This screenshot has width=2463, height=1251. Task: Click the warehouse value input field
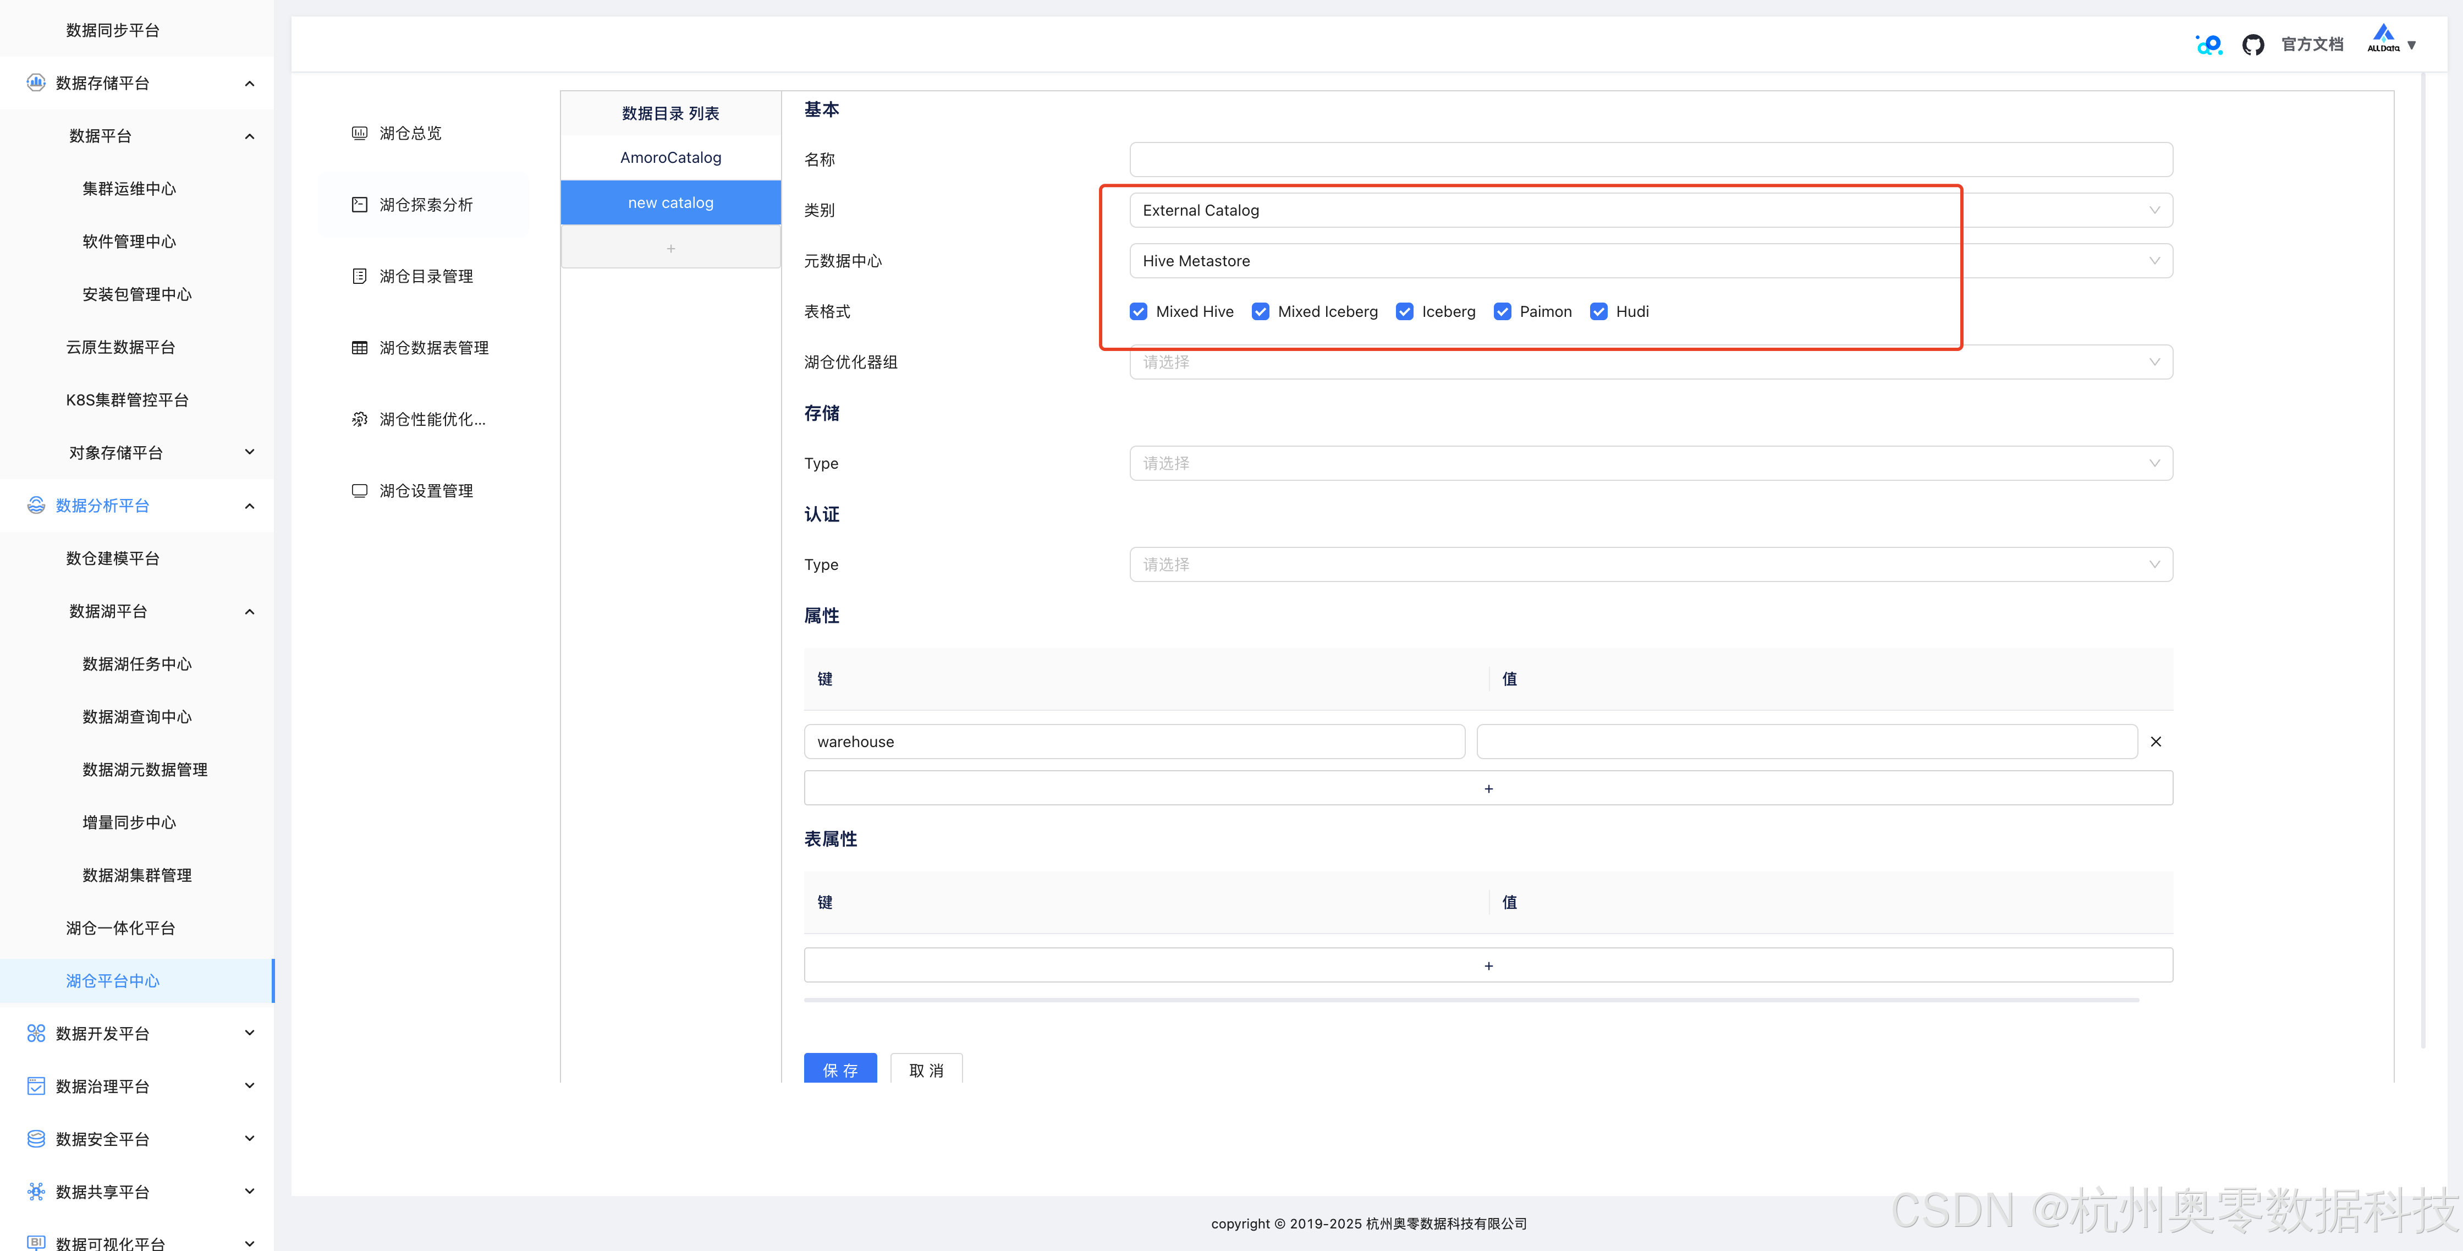1807,741
